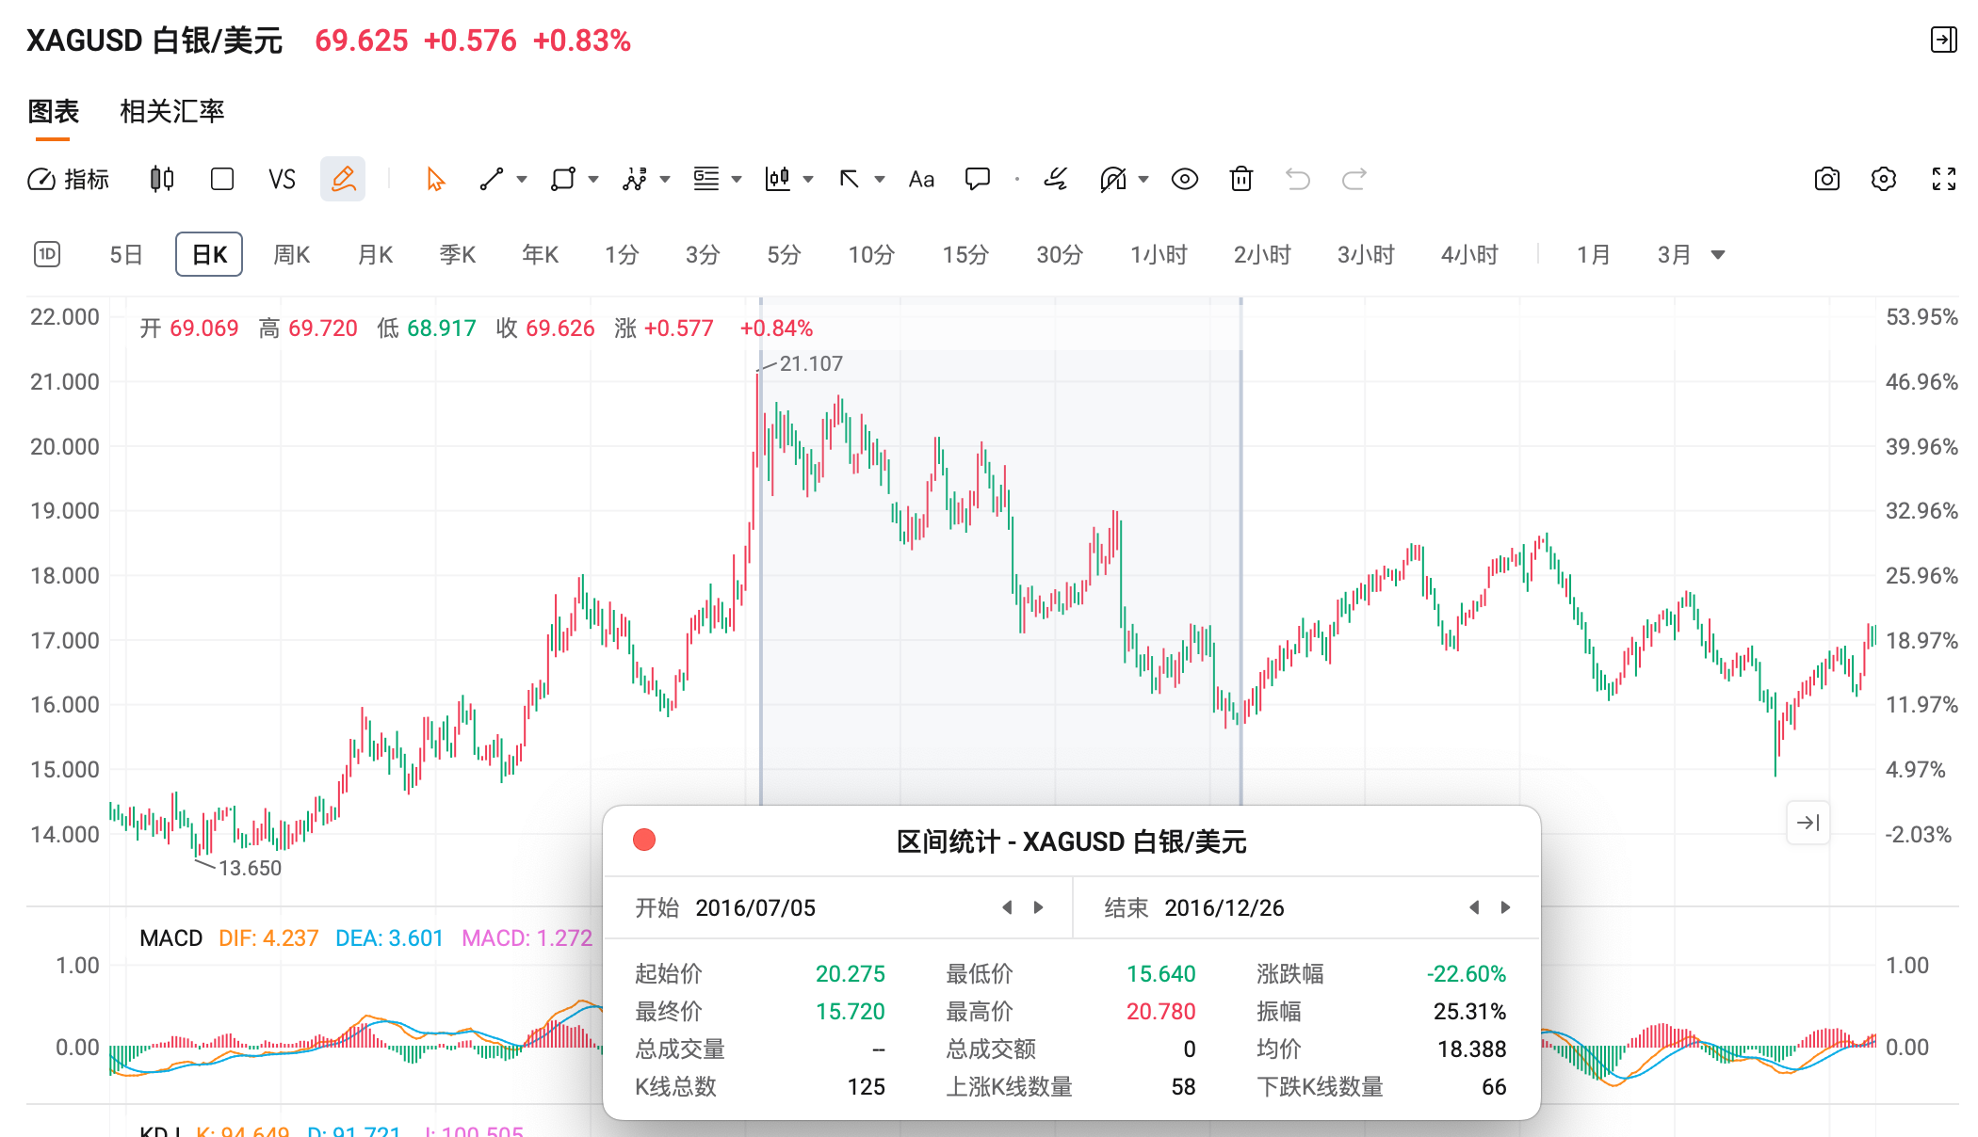Toggle the highlighted drawing pencil mode button
This screenshot has width=1978, height=1137.
coord(343,179)
